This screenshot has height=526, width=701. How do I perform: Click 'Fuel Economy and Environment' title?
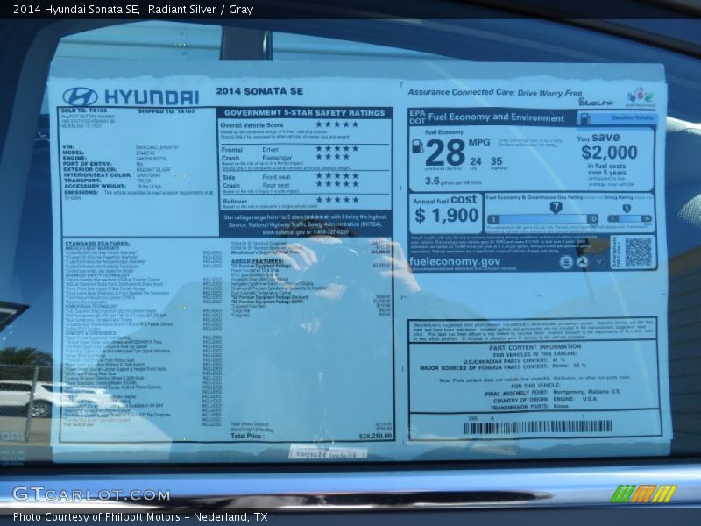coord(496,117)
